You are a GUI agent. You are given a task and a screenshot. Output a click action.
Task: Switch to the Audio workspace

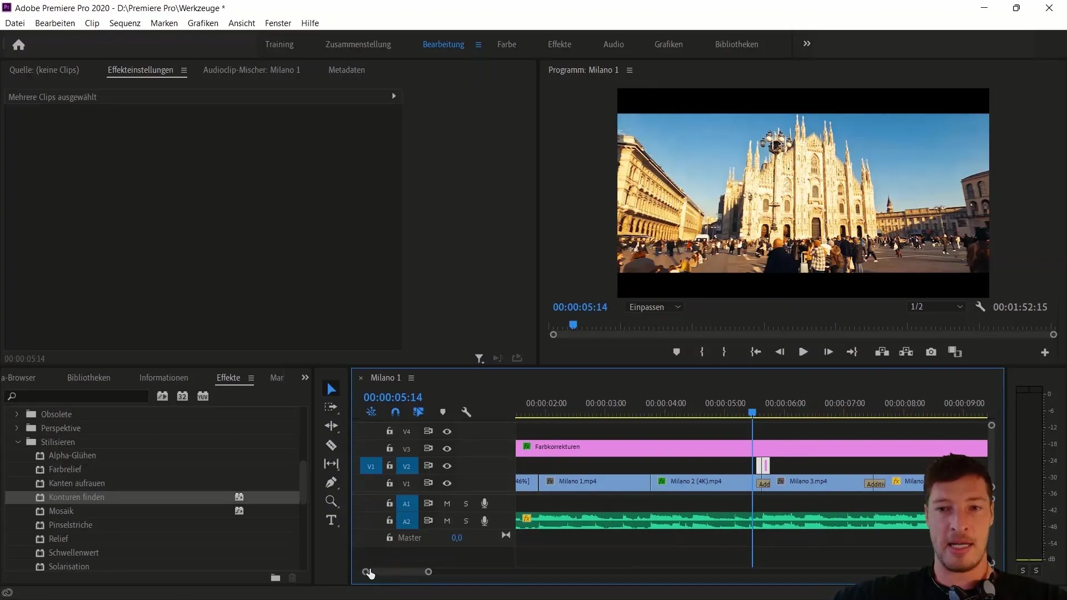[614, 44]
